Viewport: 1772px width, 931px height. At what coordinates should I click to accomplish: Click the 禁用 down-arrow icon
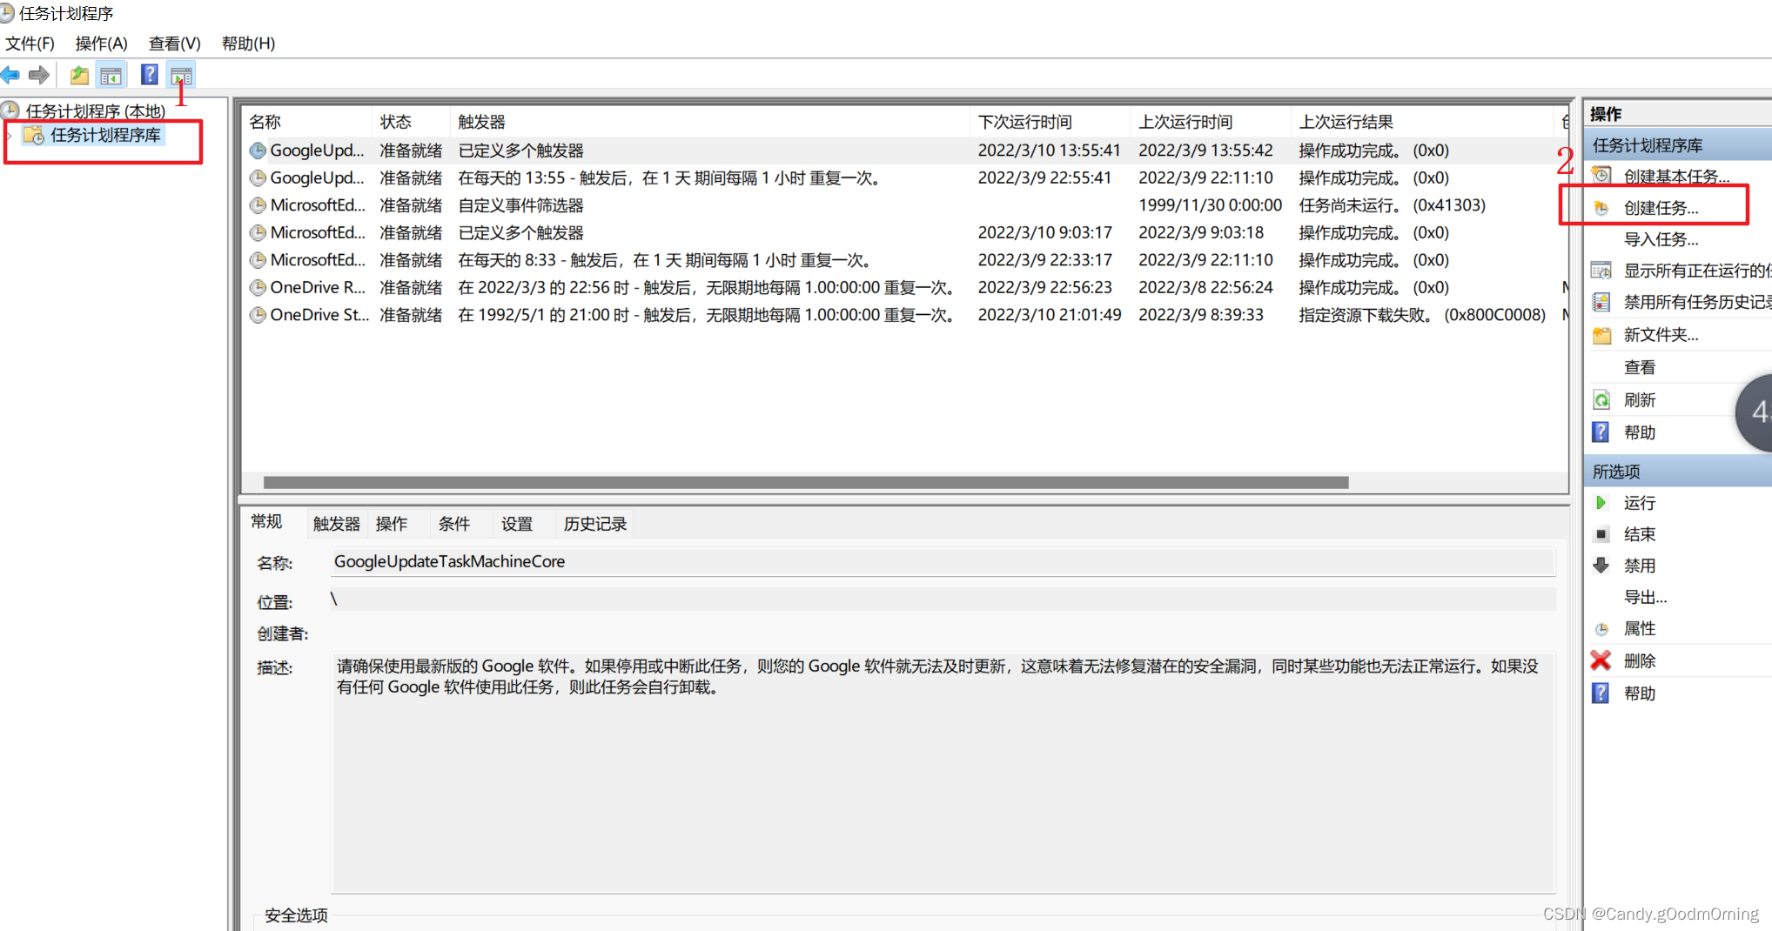(x=1601, y=566)
